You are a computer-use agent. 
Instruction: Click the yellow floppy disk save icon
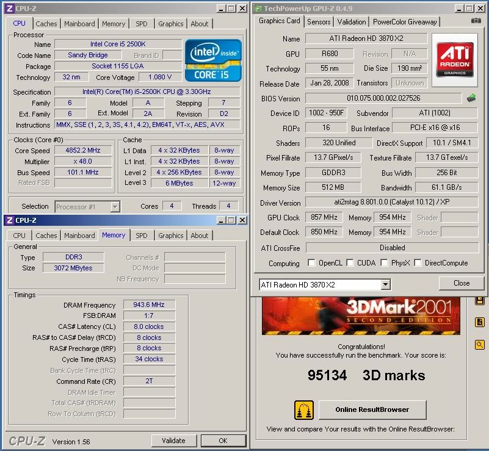coord(480,301)
